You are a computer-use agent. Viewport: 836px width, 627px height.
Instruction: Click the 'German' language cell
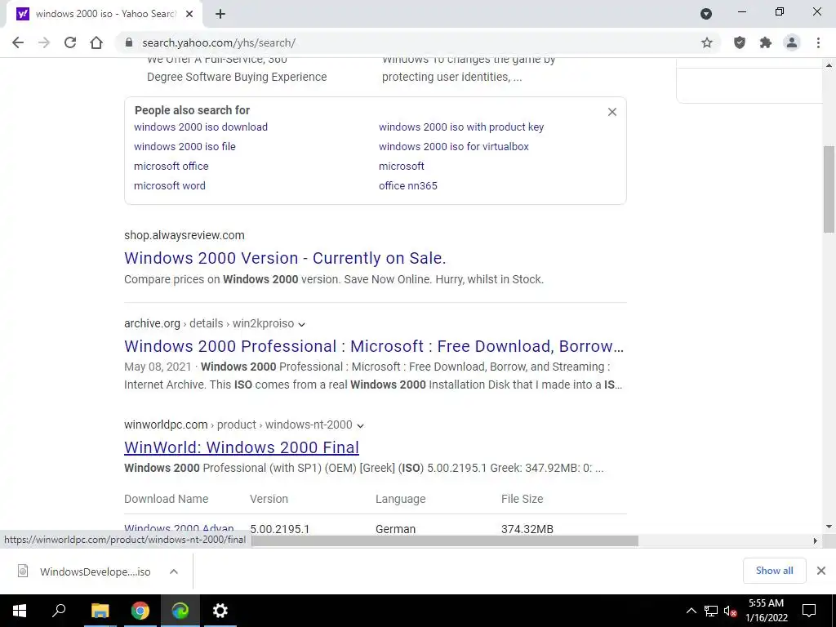pos(395,529)
